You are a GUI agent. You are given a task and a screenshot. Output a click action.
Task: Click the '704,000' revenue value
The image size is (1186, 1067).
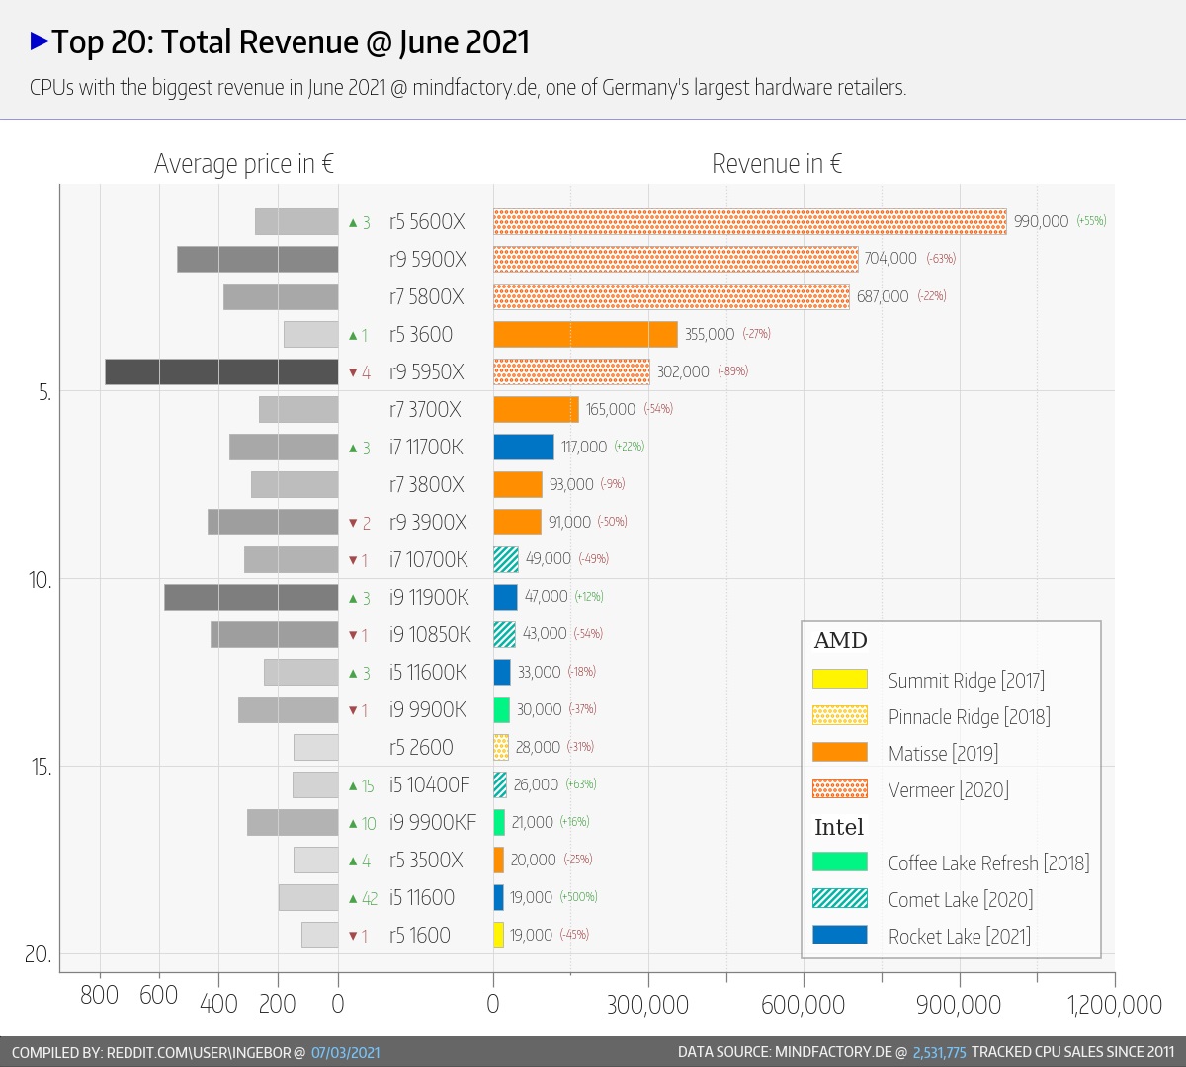click(890, 258)
